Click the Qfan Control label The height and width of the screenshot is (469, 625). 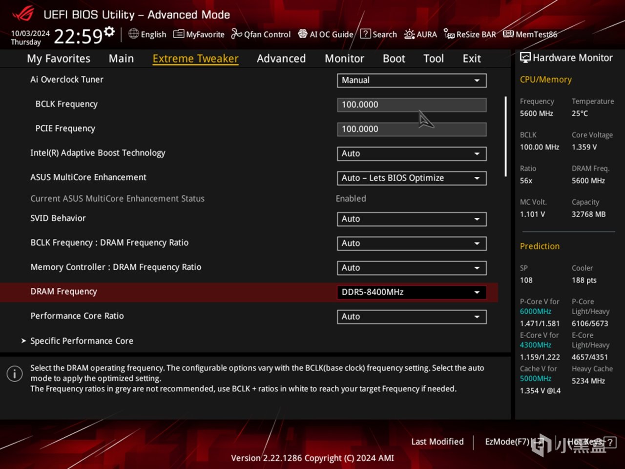click(x=267, y=34)
